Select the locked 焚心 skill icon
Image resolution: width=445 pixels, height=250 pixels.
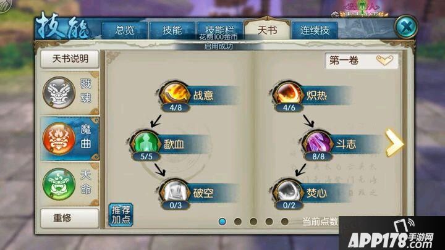click(288, 191)
